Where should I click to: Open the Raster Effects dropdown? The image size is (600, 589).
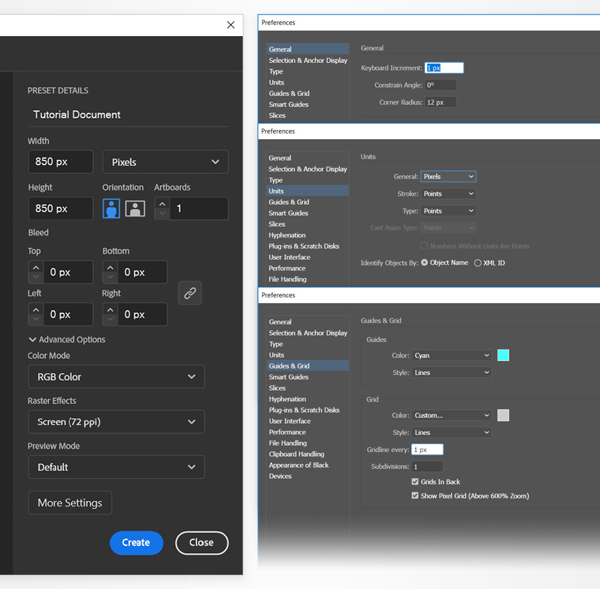[x=116, y=421]
